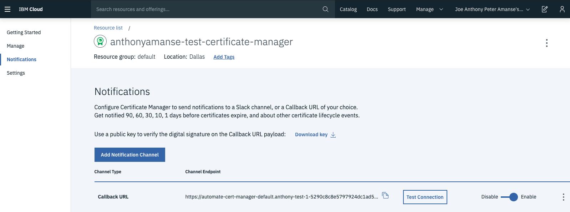The width and height of the screenshot is (570, 212).
Task: Toggle the Callback URL channel enable switch
Action: pyautogui.click(x=509, y=197)
